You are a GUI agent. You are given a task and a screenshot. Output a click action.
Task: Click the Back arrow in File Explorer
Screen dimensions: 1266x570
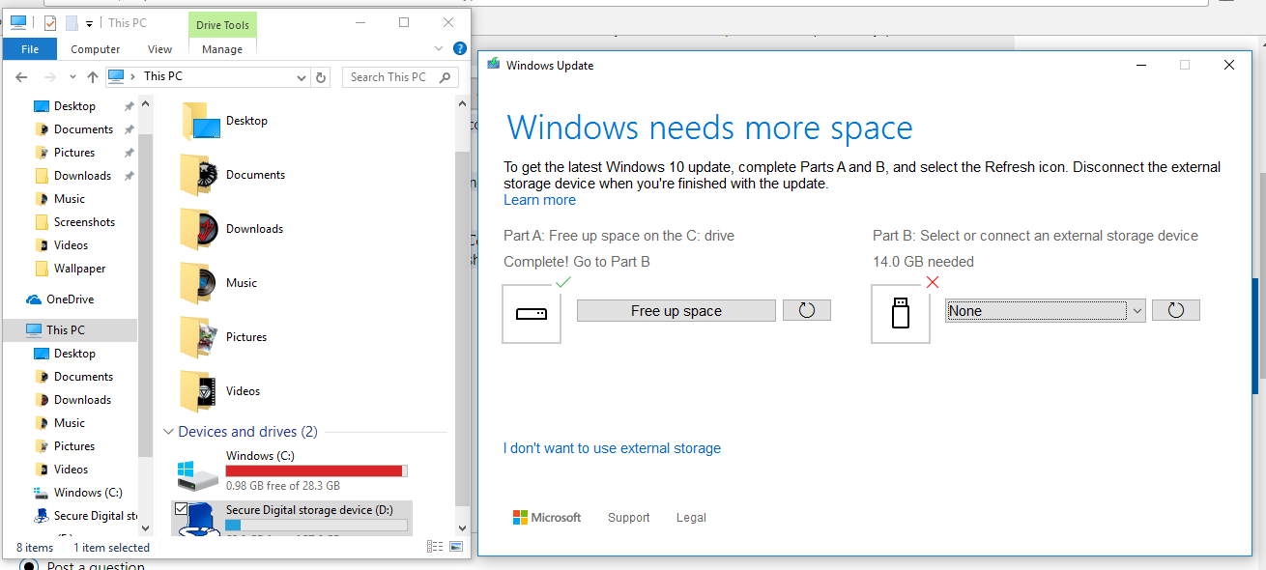(x=21, y=77)
